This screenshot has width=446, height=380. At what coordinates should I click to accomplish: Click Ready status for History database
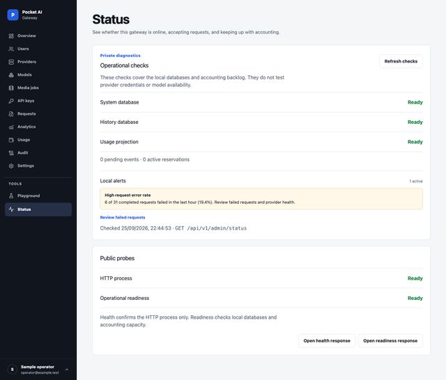pyautogui.click(x=415, y=122)
